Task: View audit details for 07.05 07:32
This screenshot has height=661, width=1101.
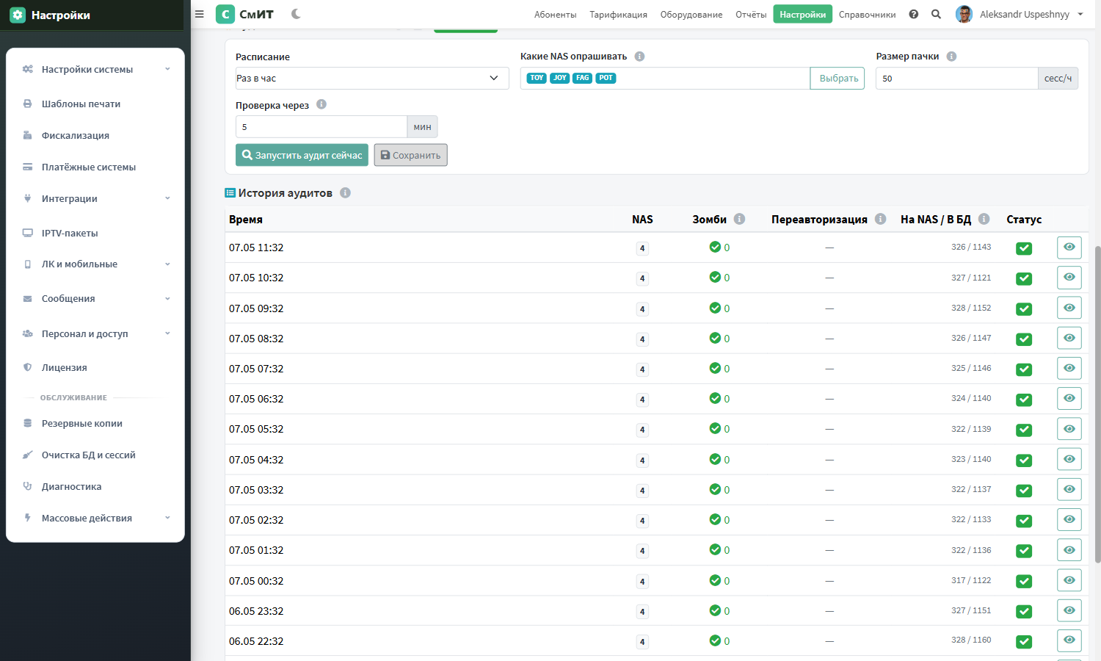Action: (1069, 368)
